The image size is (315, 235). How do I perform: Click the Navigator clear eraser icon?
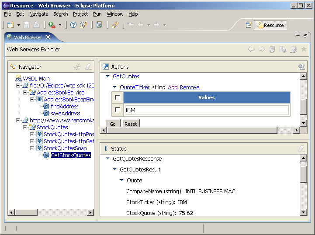point(88,67)
